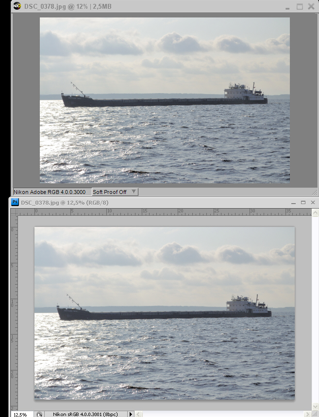Click the Capture NX2 application icon in title bar
The width and height of the screenshot is (319, 417).
click(17, 6)
